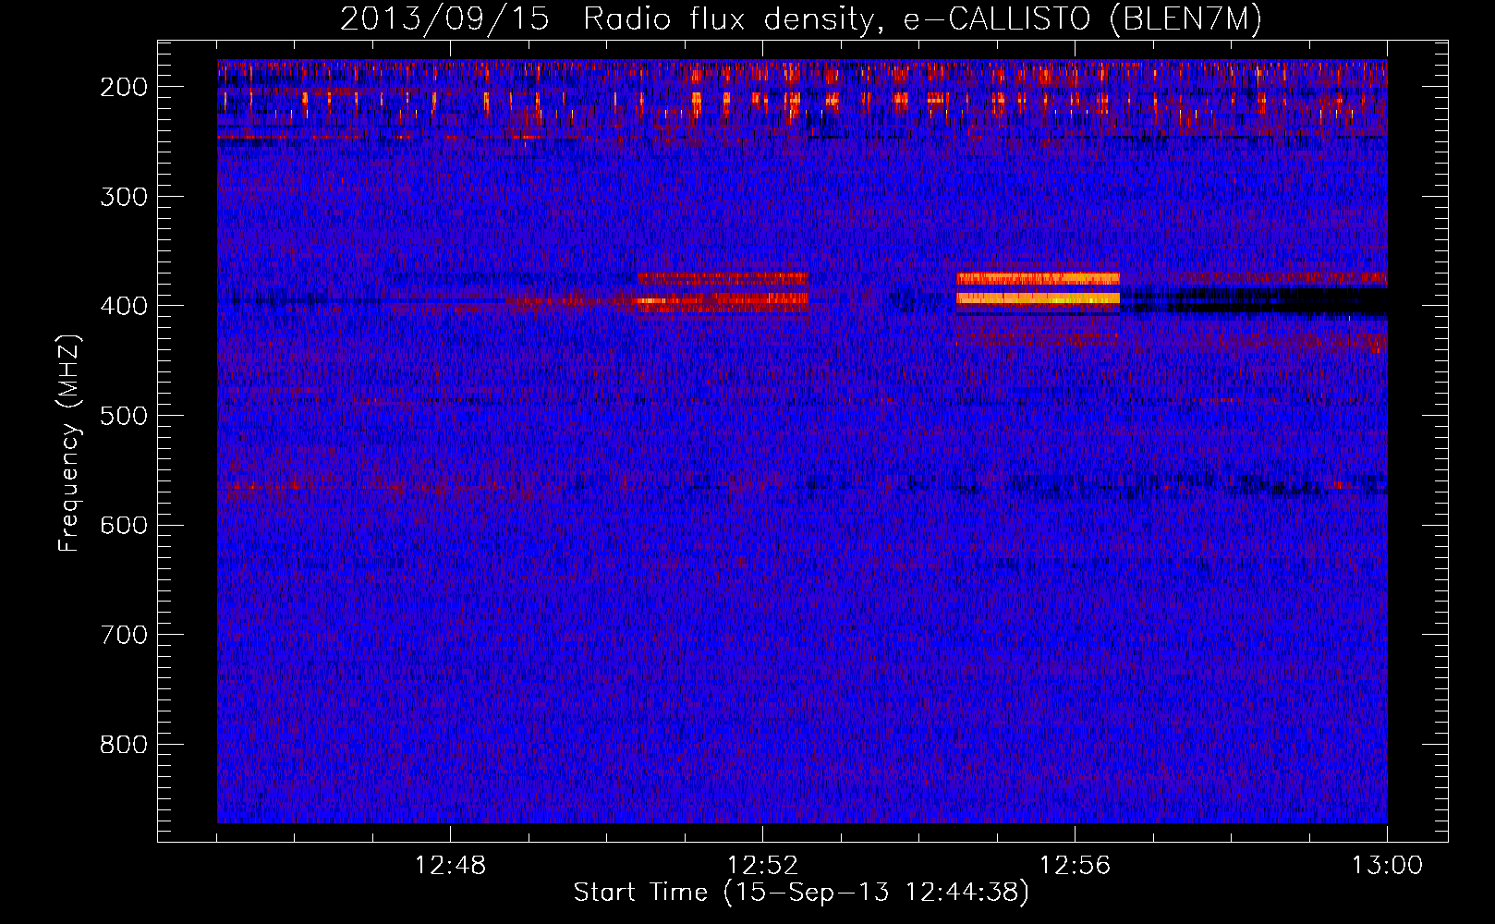
Task: Click the 'Frequency (MHZ)' axis title
Action: [69, 443]
